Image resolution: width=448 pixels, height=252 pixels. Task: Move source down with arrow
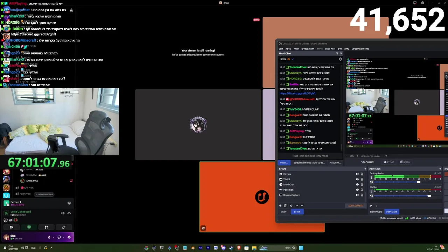click(x=302, y=206)
